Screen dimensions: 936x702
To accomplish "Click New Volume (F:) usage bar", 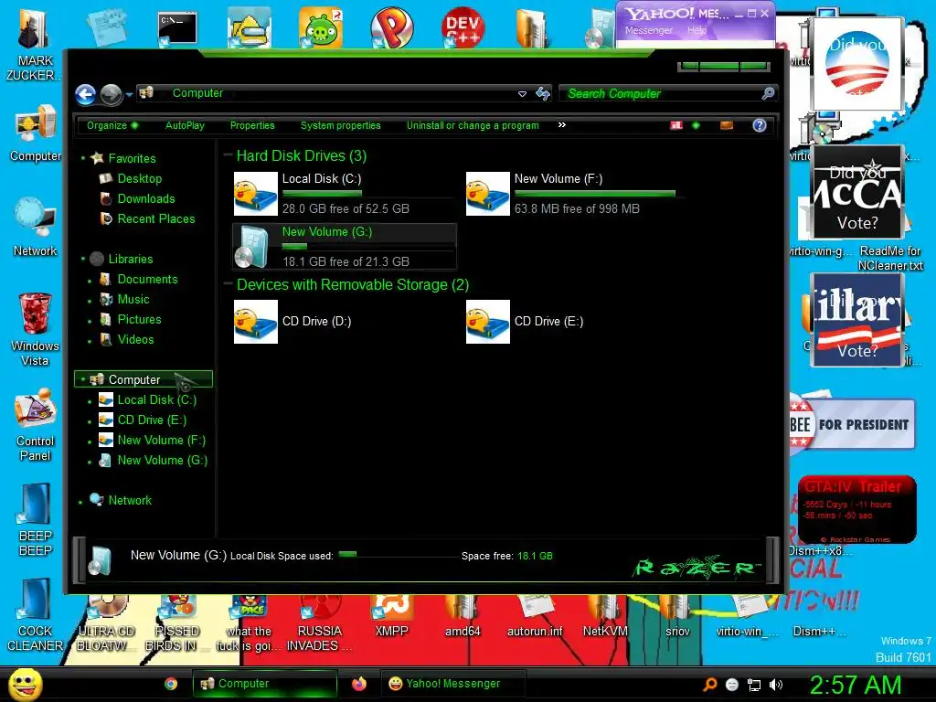I will [x=600, y=194].
